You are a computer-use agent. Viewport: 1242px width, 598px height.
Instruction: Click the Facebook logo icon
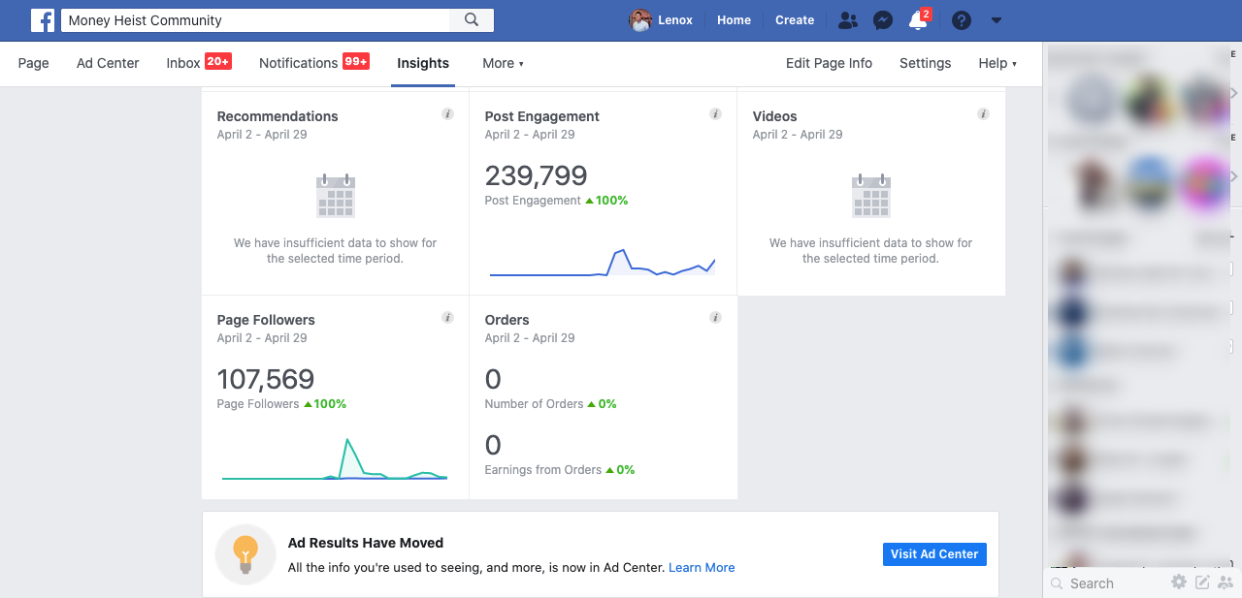pos(43,20)
